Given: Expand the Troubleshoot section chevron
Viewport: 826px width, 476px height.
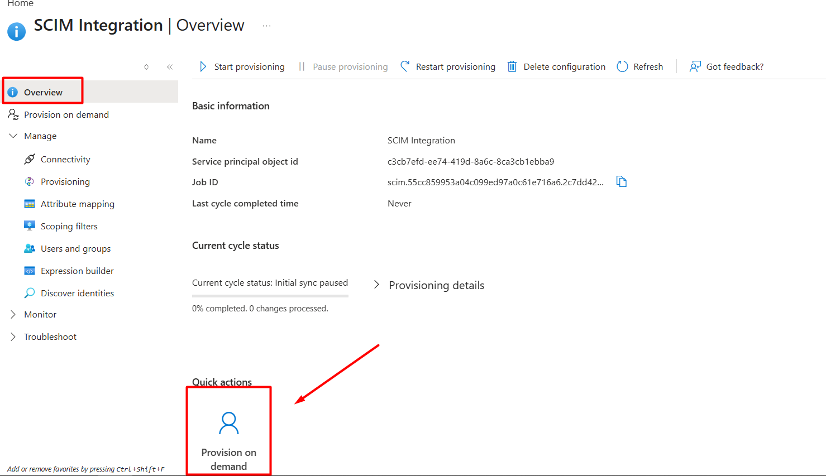Looking at the screenshot, I should pos(13,336).
